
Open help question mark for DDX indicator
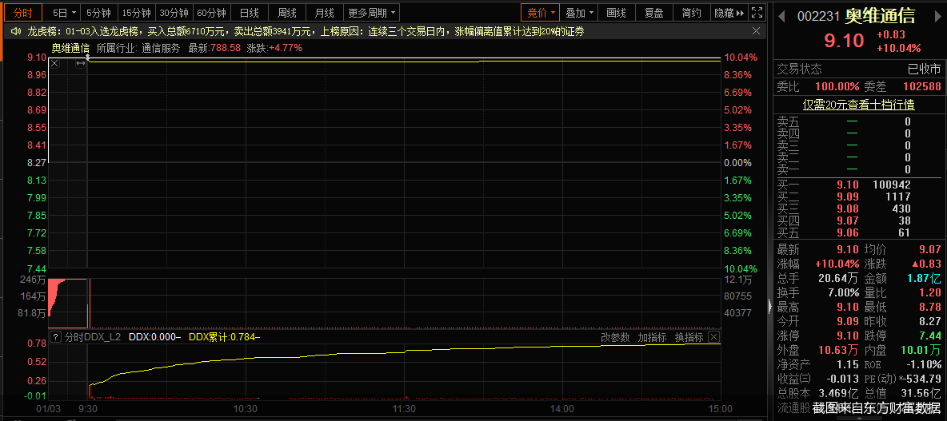point(55,337)
